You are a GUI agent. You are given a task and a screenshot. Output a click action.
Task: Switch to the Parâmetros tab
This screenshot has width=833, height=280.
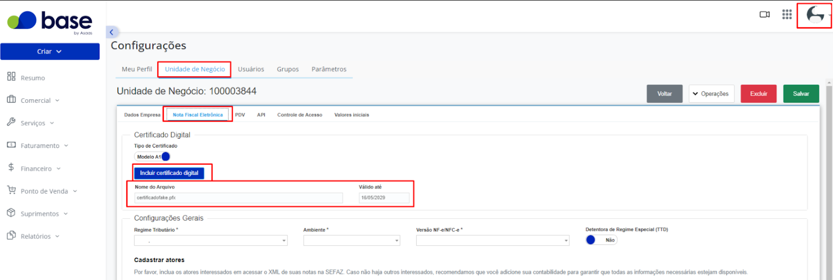tap(329, 69)
